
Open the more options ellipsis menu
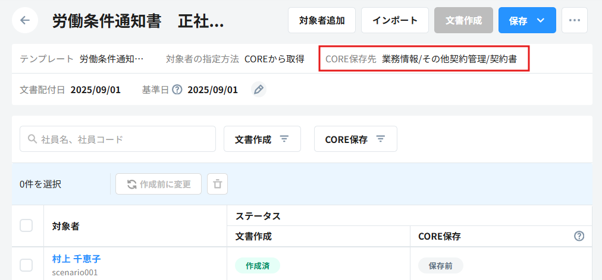pos(574,20)
